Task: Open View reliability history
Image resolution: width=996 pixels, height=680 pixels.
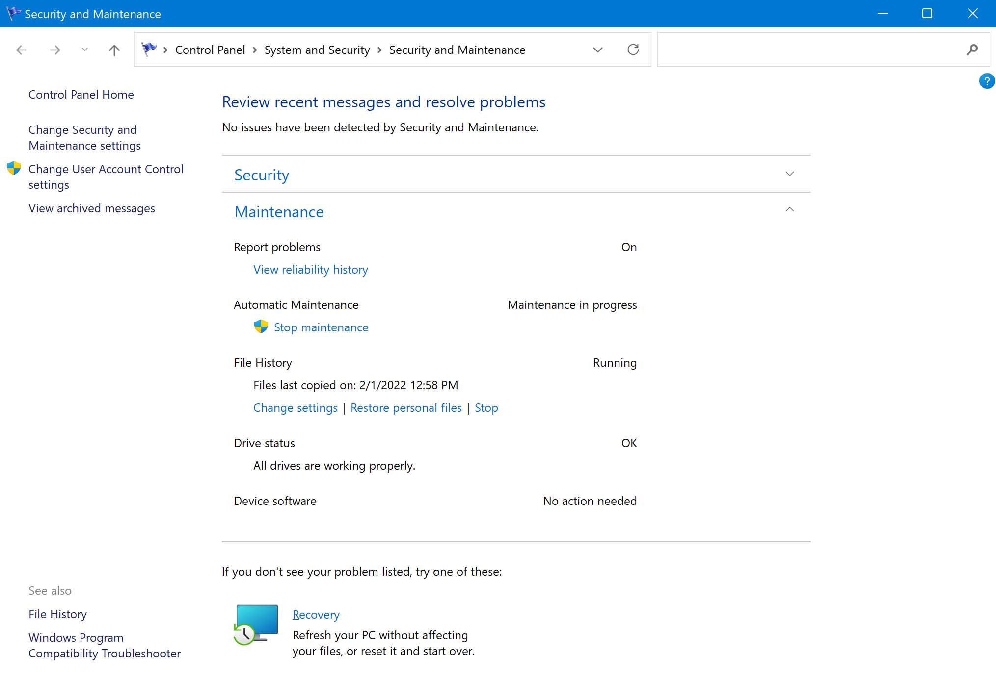Action: click(310, 269)
